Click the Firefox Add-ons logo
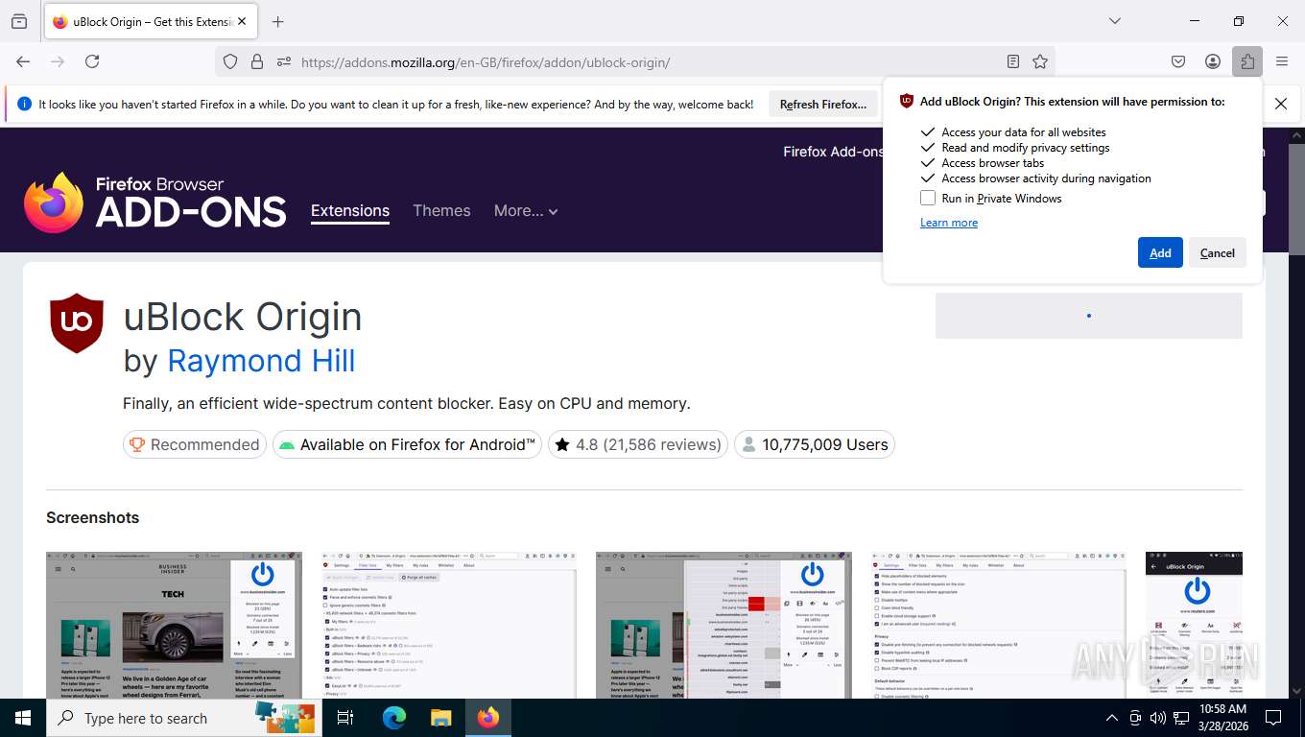1305x737 pixels. 155,202
